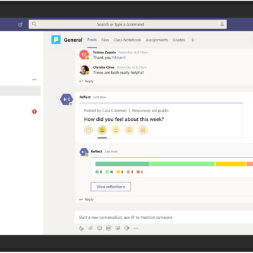The height and width of the screenshot is (253, 253).
Task: Open more compose options ellipsis
Action: [136, 228]
